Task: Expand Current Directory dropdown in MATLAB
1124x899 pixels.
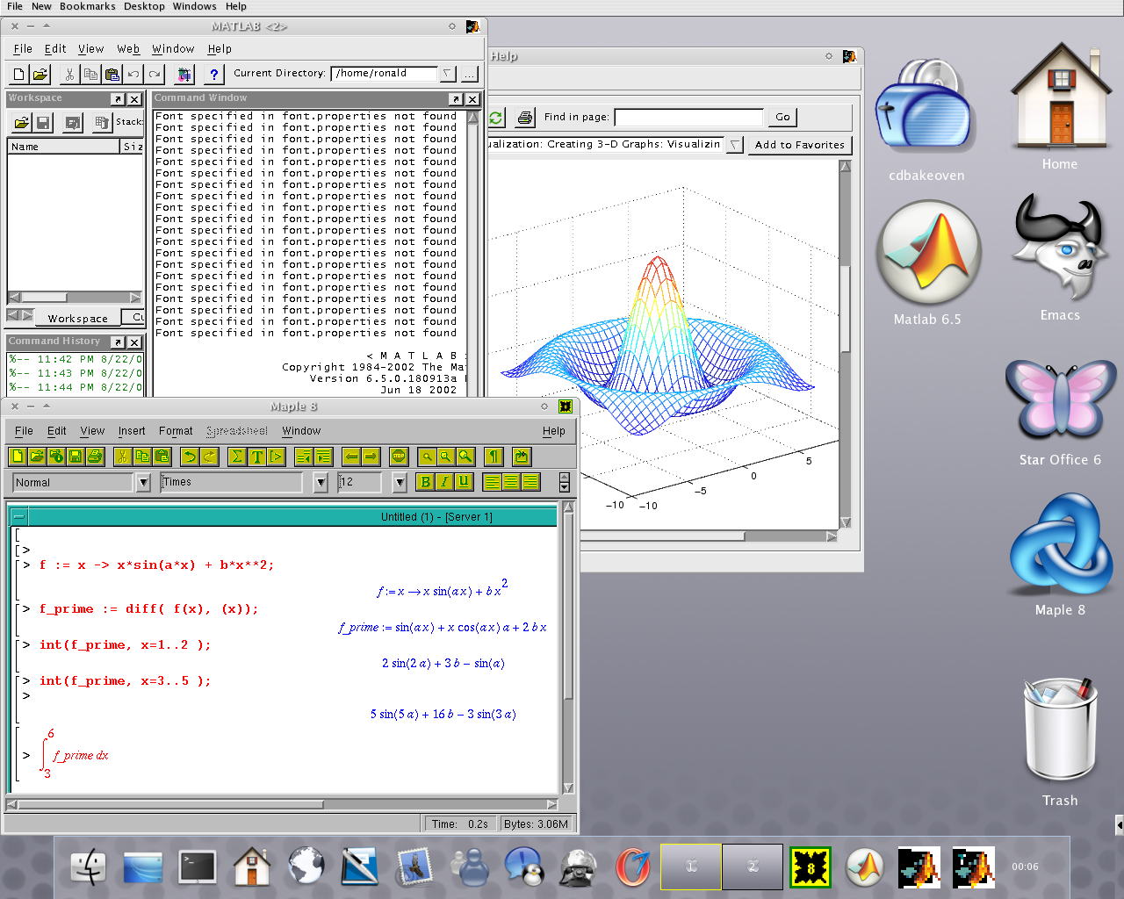Action: point(447,74)
